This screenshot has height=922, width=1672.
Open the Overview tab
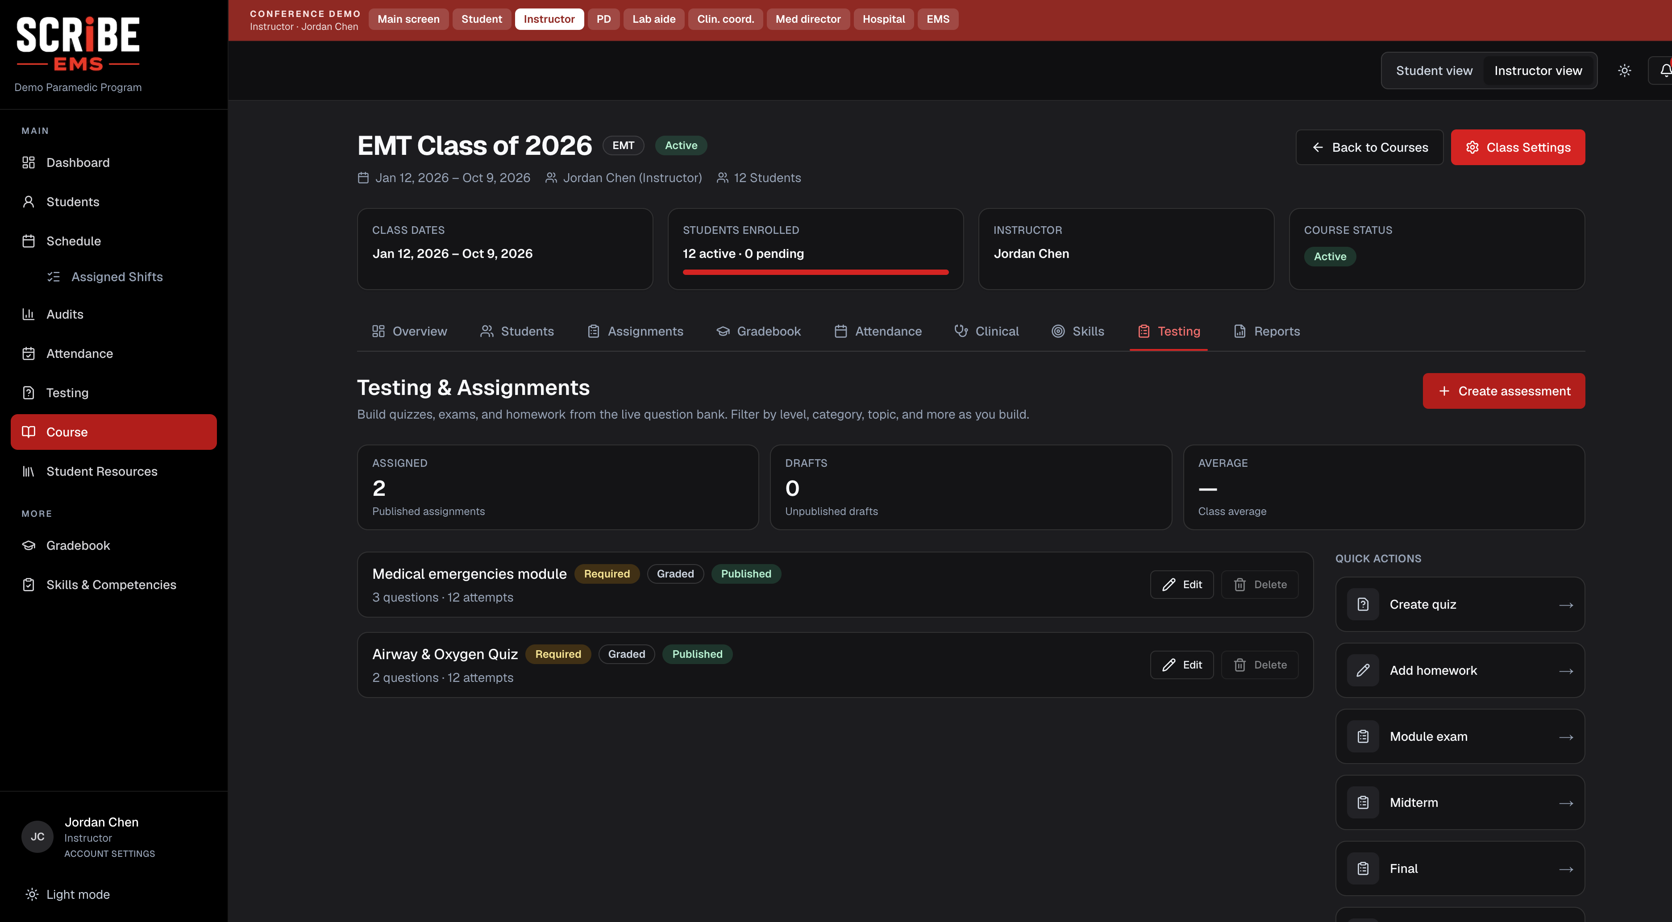(x=409, y=332)
